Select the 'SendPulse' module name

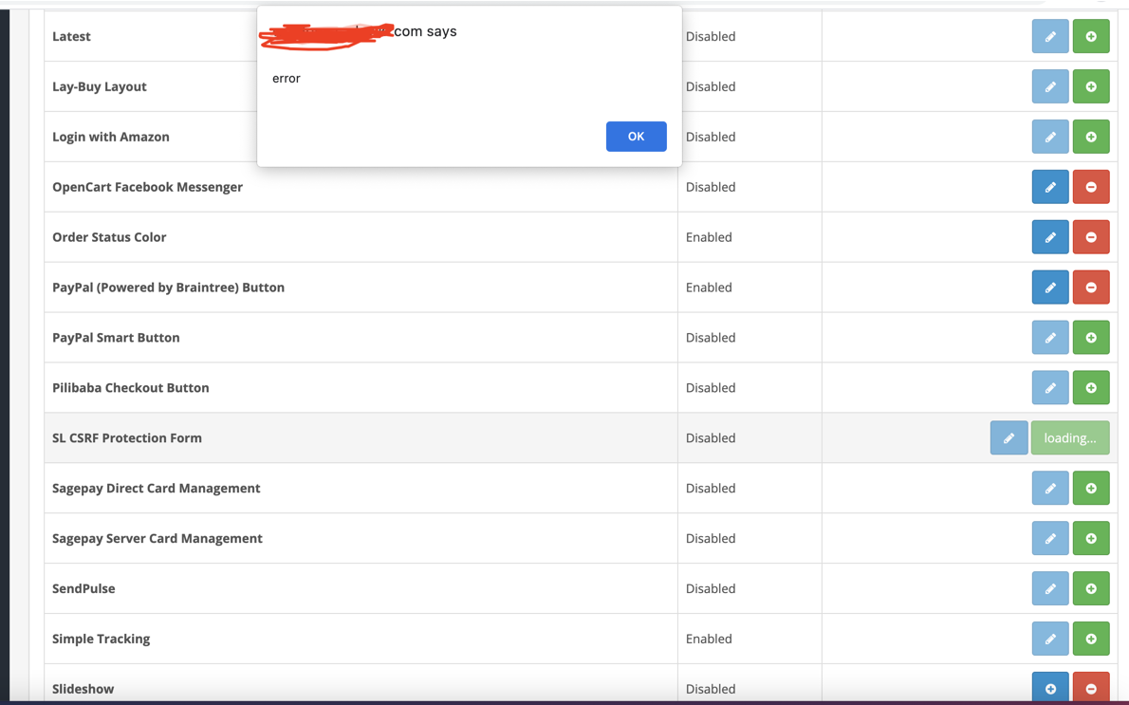click(x=83, y=588)
